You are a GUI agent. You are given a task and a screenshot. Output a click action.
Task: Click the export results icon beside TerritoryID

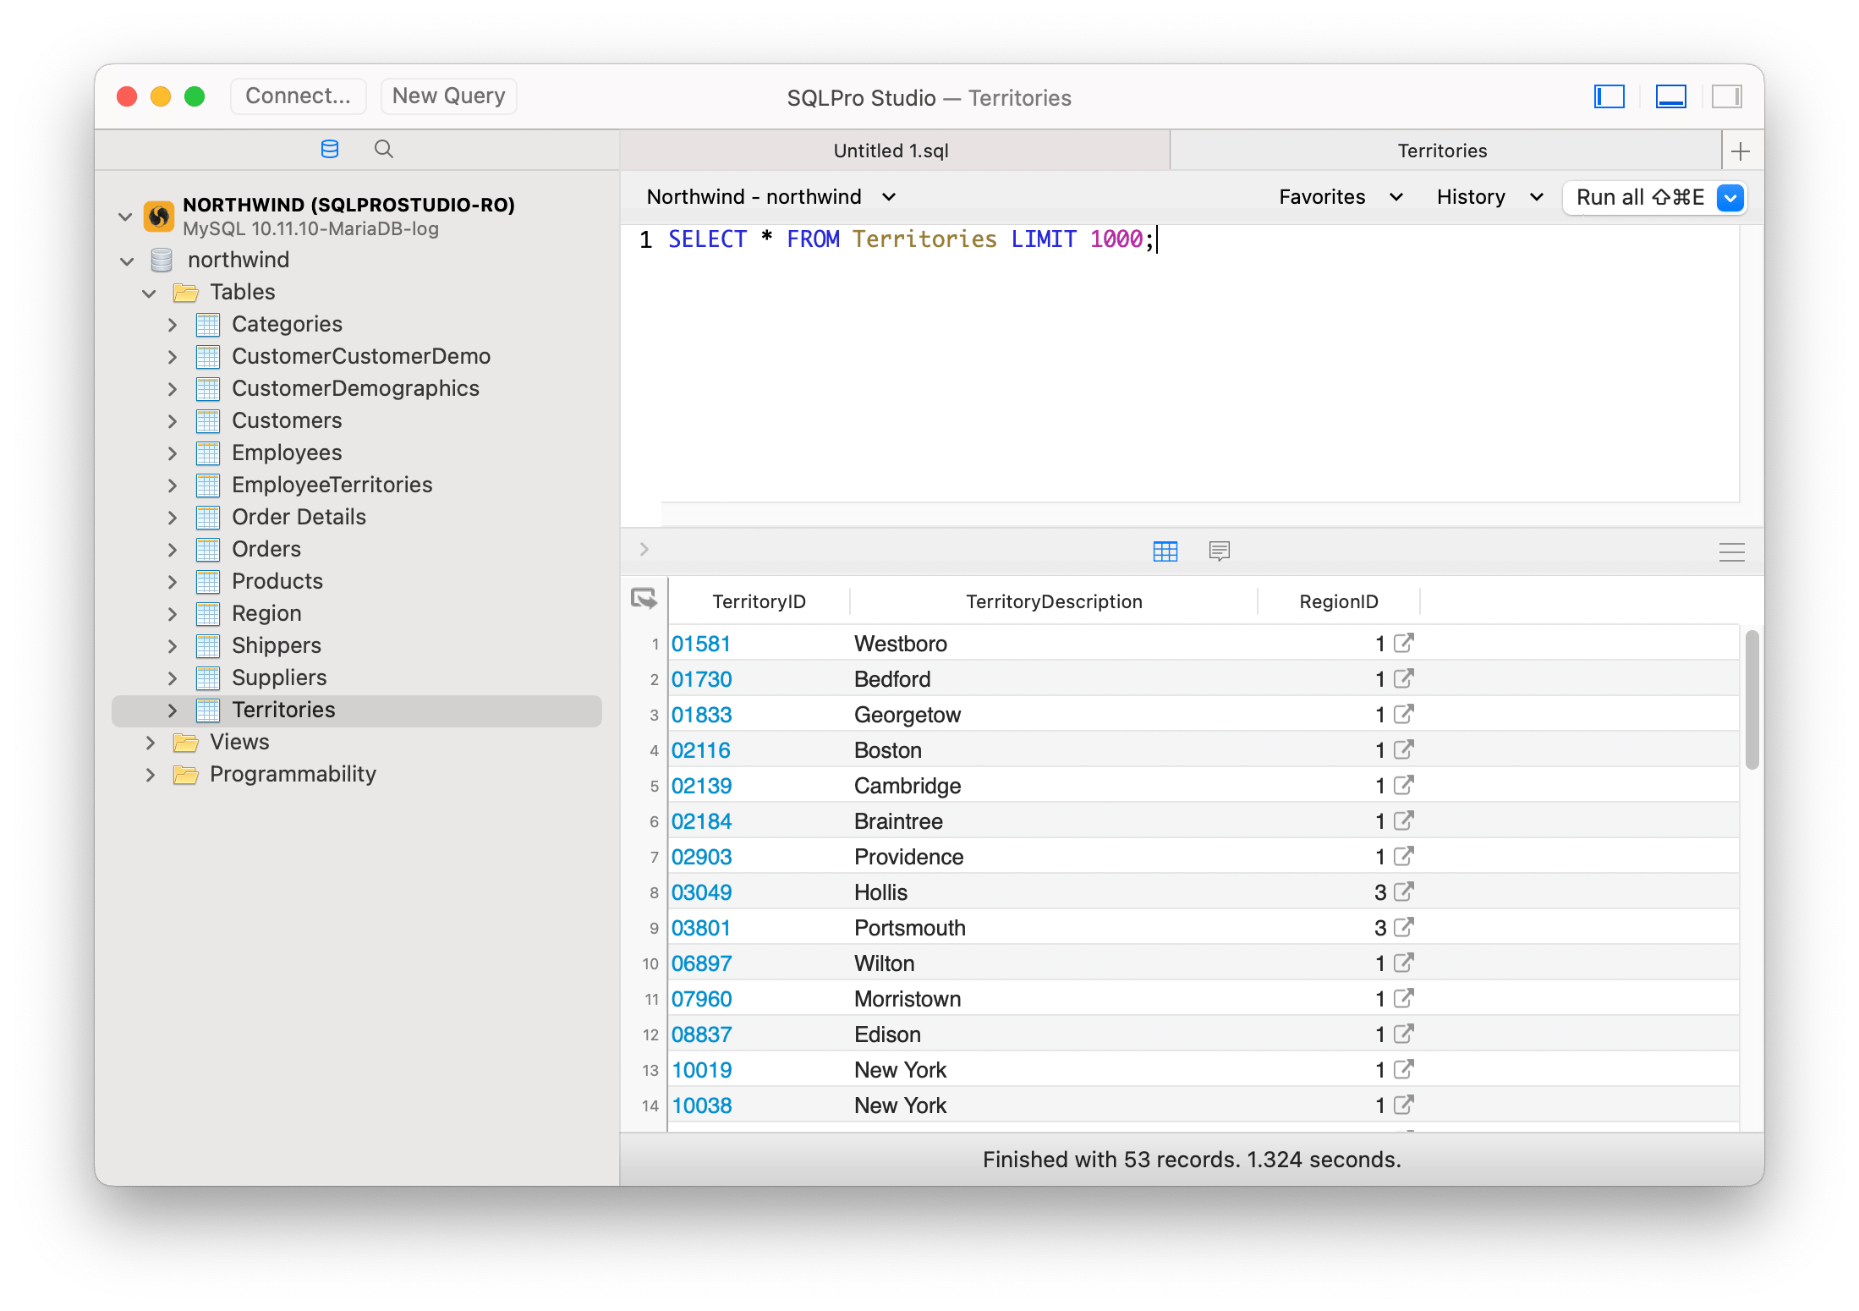pyautogui.click(x=644, y=600)
